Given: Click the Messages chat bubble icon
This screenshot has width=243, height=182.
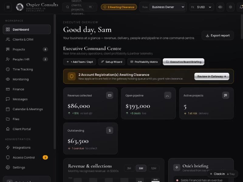Looking at the screenshot, I should [x=8, y=99].
